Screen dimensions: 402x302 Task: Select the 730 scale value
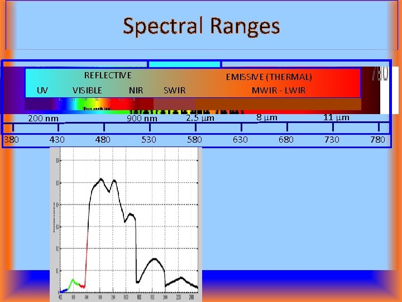pyautogui.click(x=332, y=140)
